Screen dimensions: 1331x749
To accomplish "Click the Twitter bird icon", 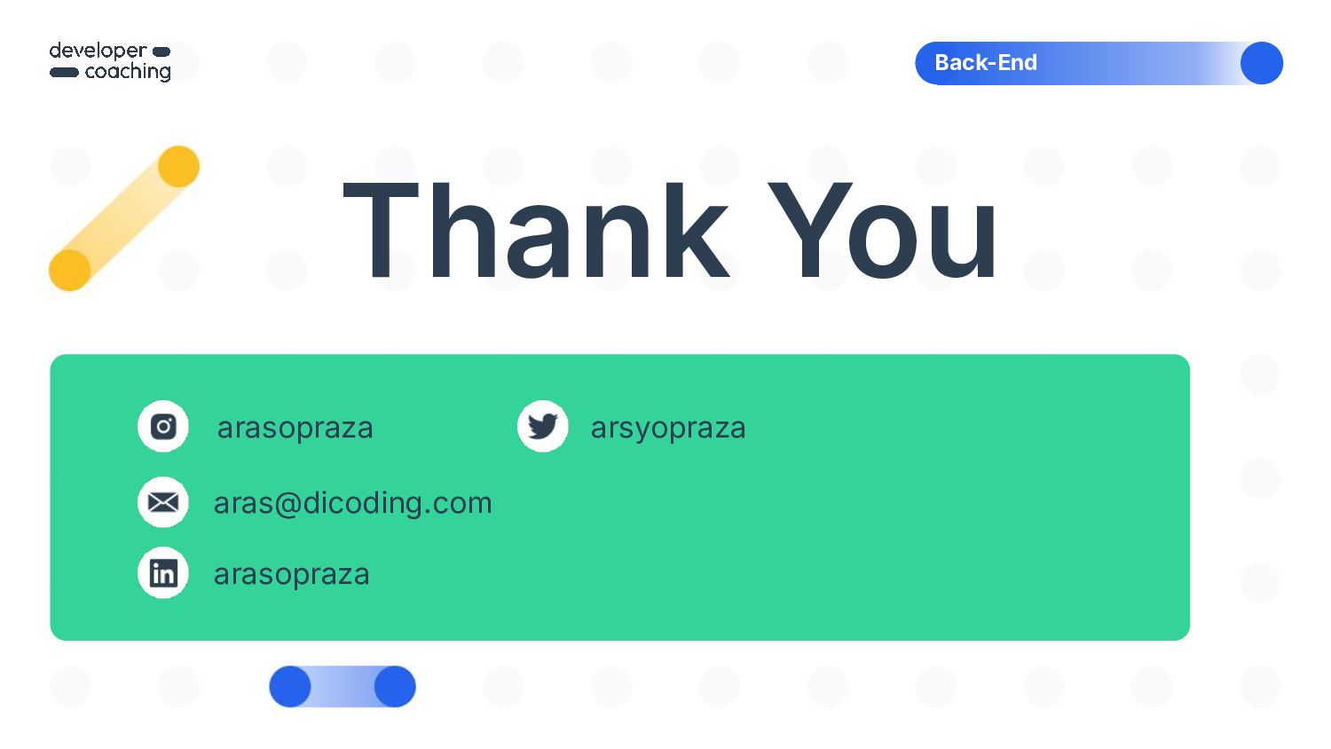I will click(543, 427).
